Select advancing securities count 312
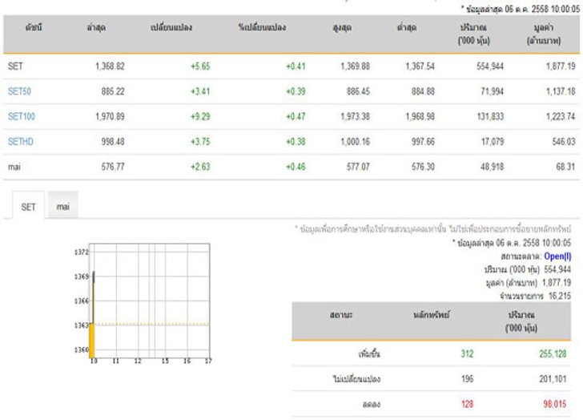This screenshot has height=420, width=583. click(x=467, y=353)
